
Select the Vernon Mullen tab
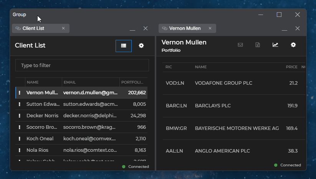pos(187,28)
